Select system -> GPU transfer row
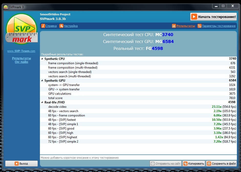 tap(138, 85)
